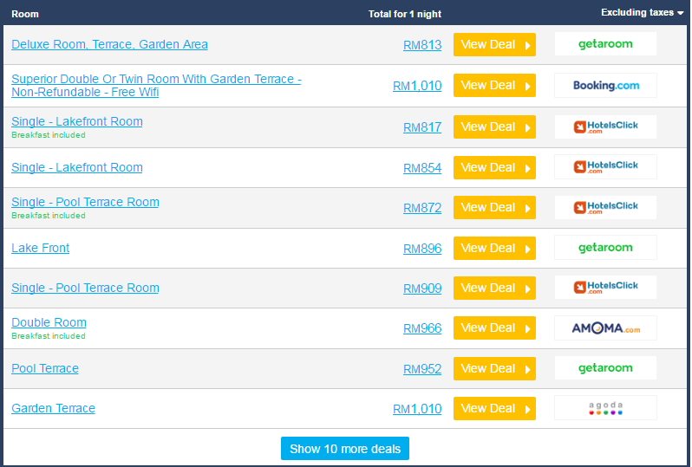Open the Double Room link
The height and width of the screenshot is (467, 692).
click(x=49, y=322)
